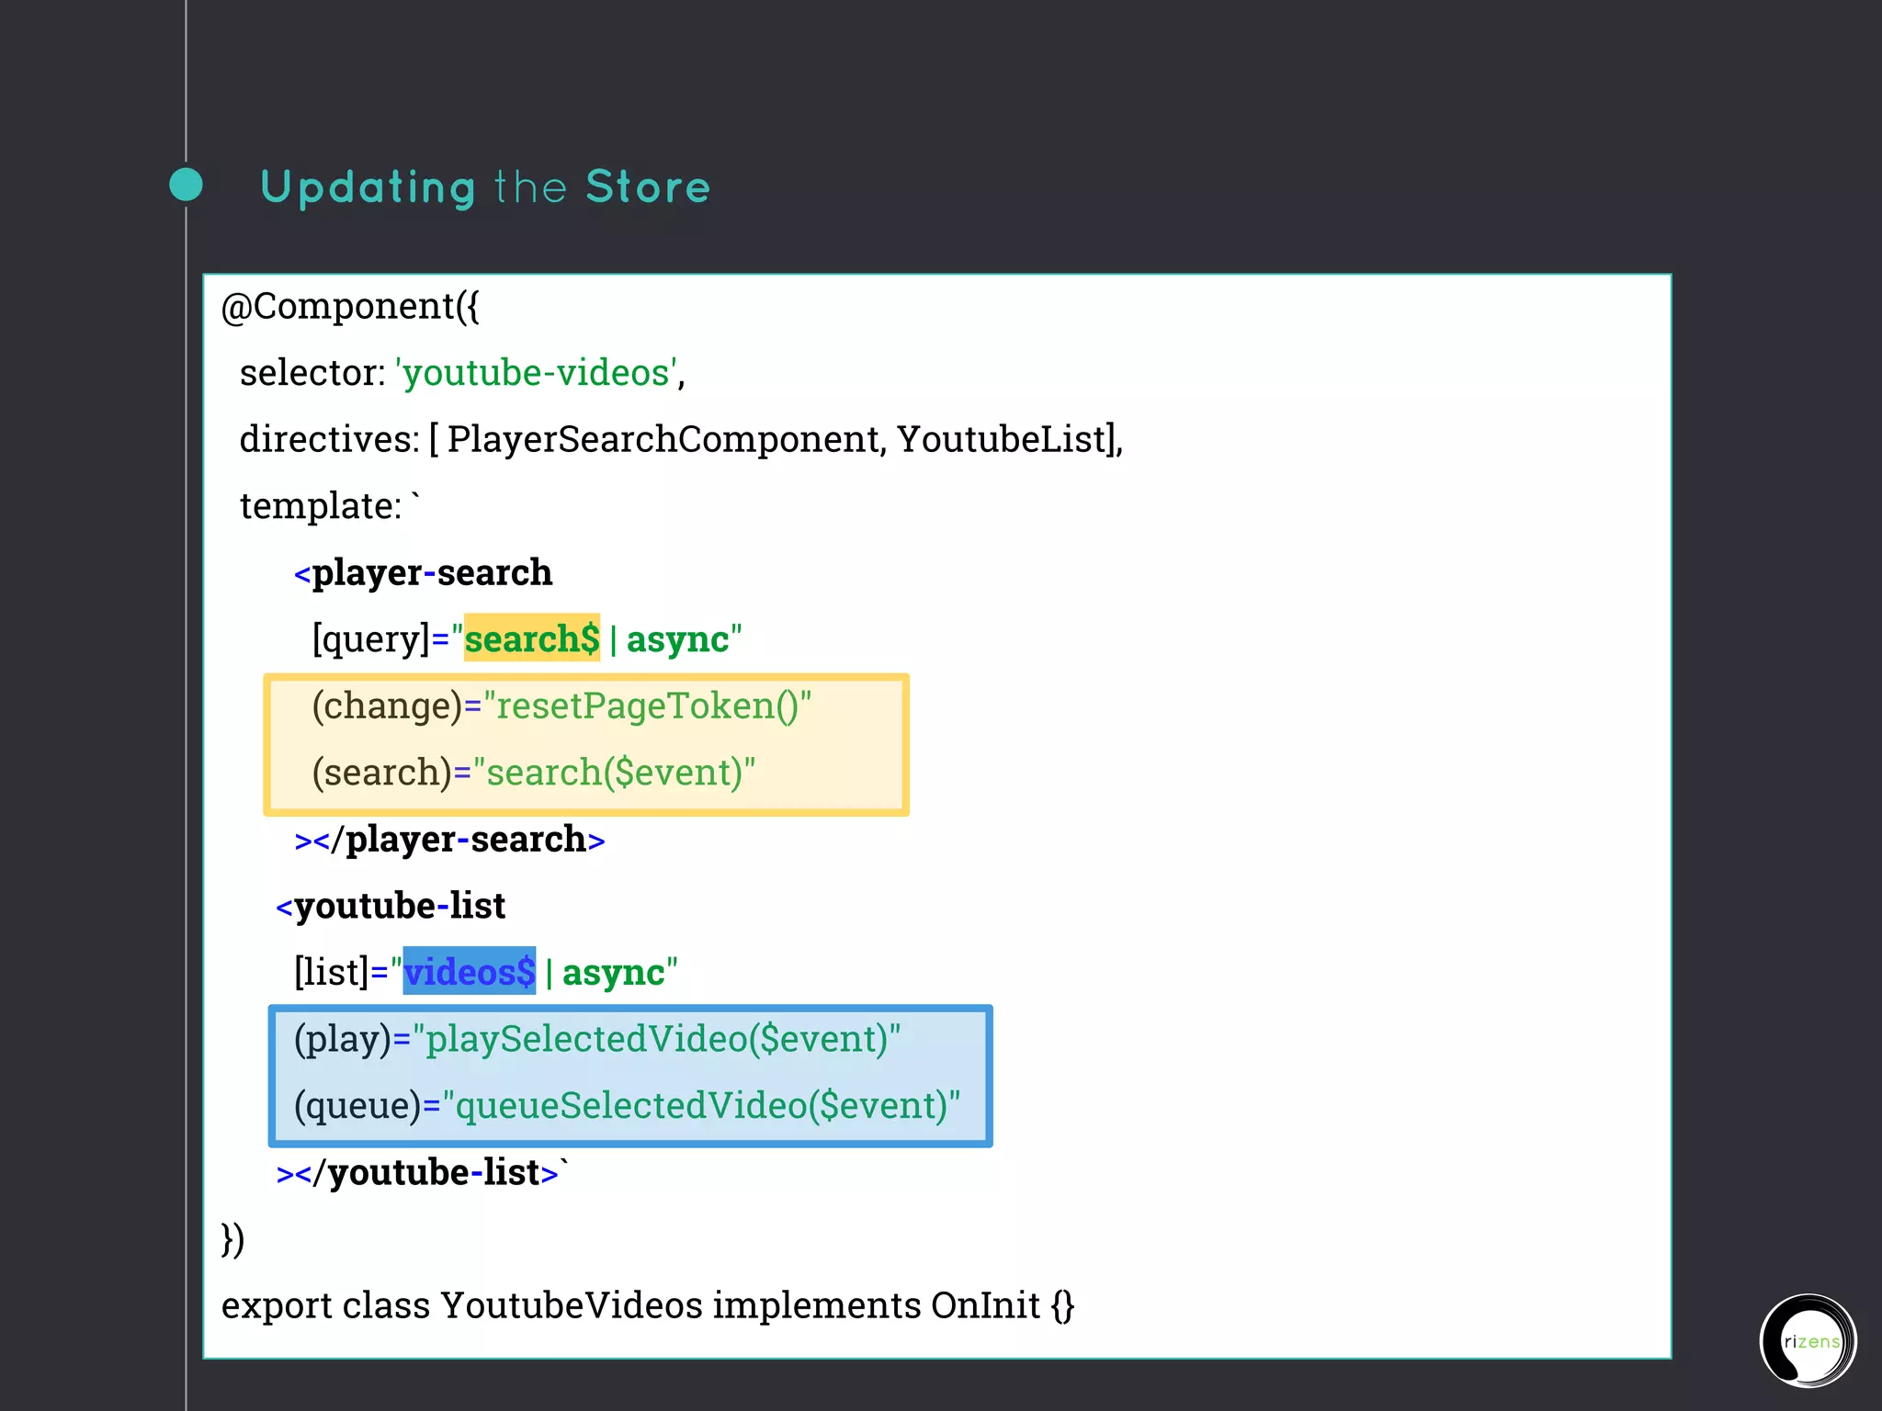
Task: Click the 'export class YoutubeVideos implements OnInit {}' line
Action: [648, 1305]
